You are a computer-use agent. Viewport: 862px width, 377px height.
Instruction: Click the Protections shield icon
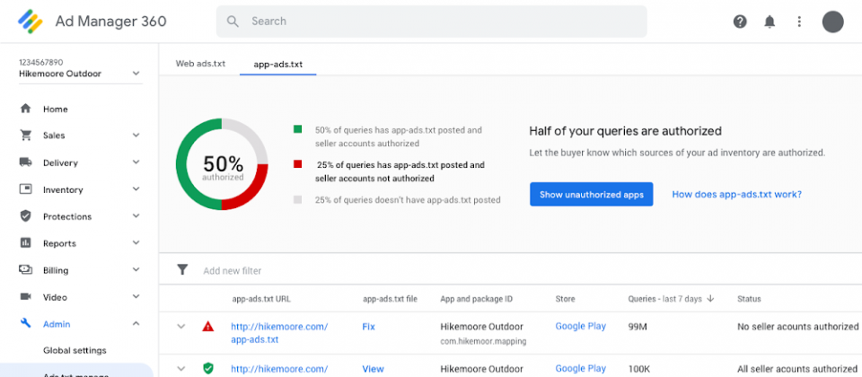pyautogui.click(x=25, y=216)
